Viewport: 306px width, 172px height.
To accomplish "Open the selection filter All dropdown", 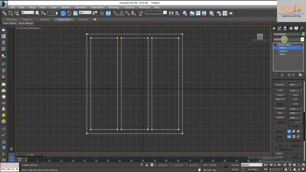I will [x=28, y=12].
